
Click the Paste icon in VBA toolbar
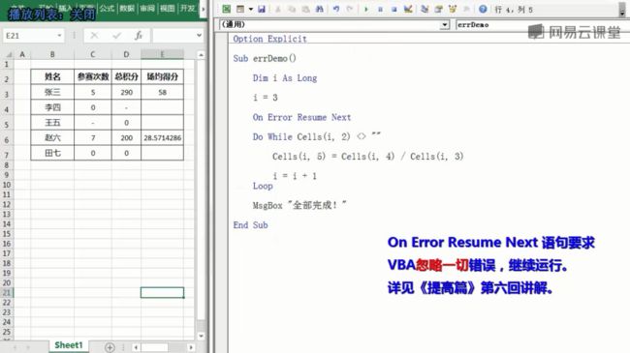pos(305,9)
